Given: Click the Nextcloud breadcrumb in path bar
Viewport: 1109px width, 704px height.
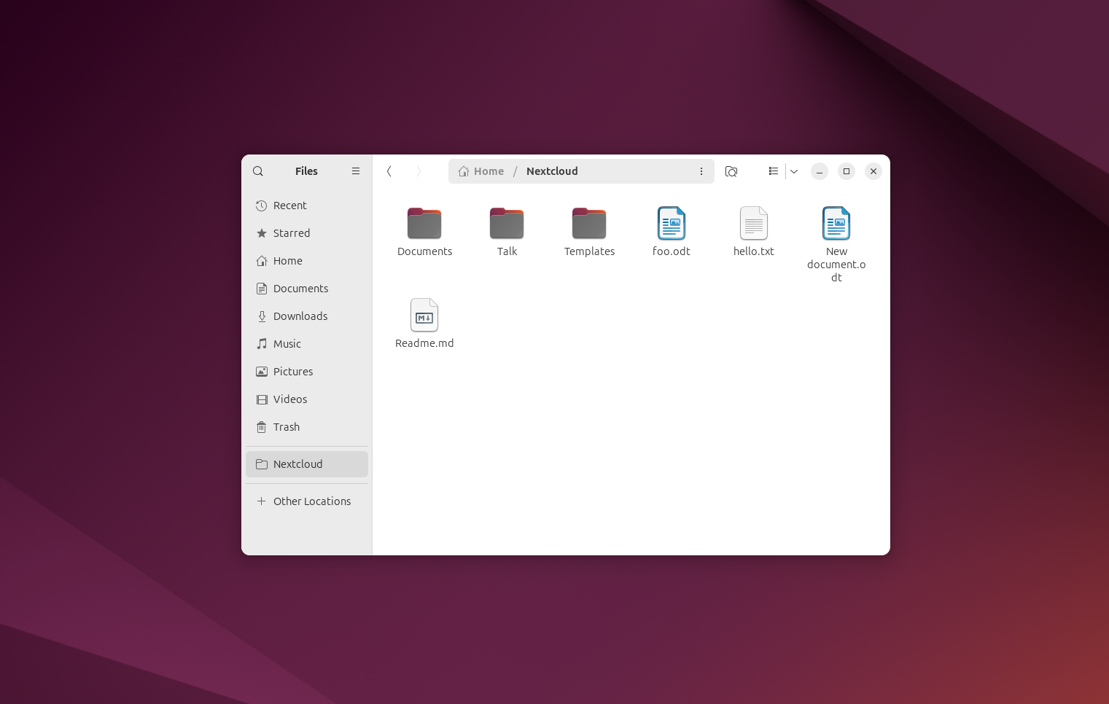Looking at the screenshot, I should [552, 171].
